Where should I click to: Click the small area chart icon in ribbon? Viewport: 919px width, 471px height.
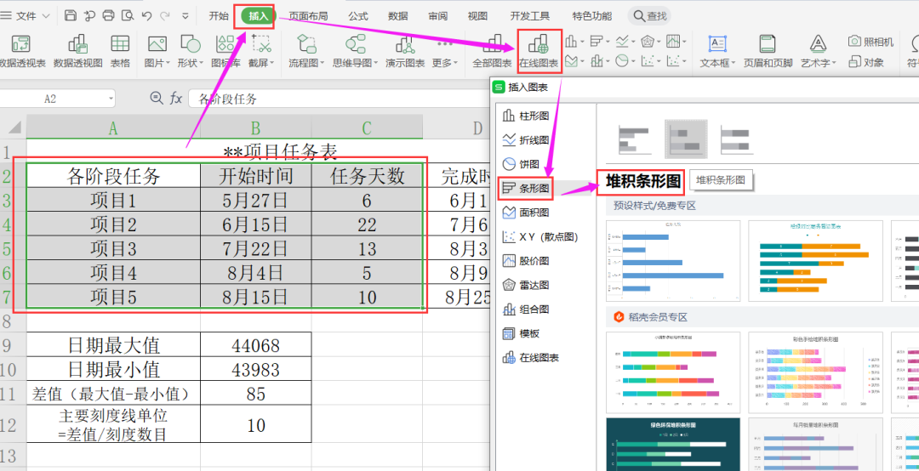pyautogui.click(x=571, y=60)
